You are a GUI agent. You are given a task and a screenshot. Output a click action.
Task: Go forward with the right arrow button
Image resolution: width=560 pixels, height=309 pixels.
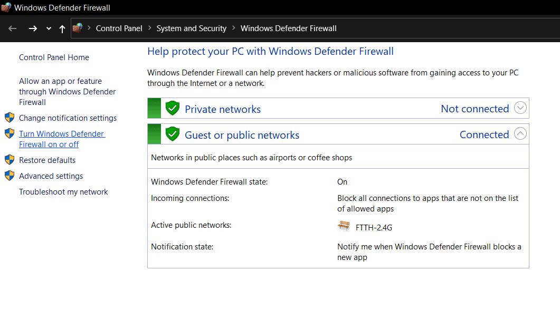click(x=33, y=28)
